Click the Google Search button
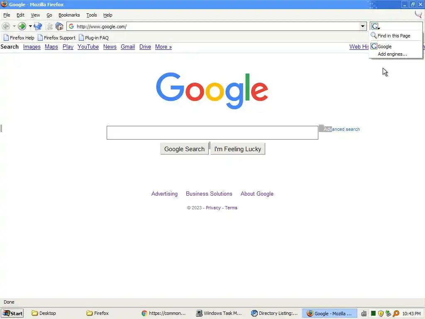Viewport: 425px width, 319px height. click(x=184, y=149)
